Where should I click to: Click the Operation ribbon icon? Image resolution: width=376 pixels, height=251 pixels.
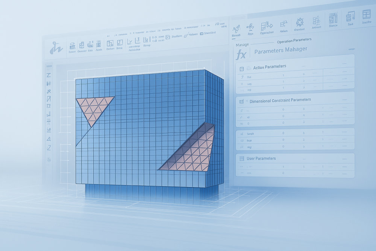click(x=267, y=27)
